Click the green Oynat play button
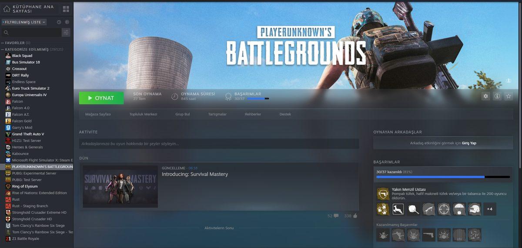Screen dimensions: 522x248 [x=101, y=98]
